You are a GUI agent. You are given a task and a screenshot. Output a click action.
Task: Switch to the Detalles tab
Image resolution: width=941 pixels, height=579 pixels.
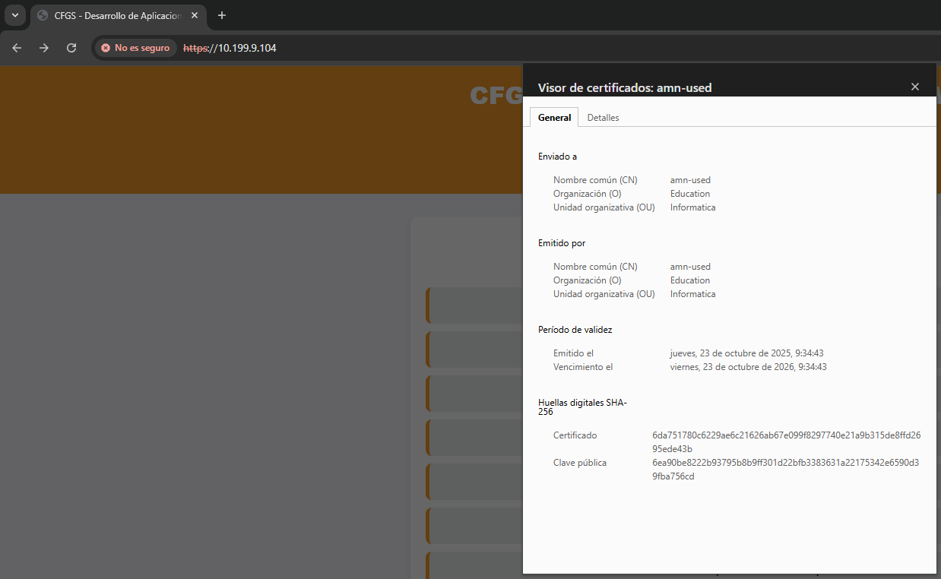coord(603,118)
